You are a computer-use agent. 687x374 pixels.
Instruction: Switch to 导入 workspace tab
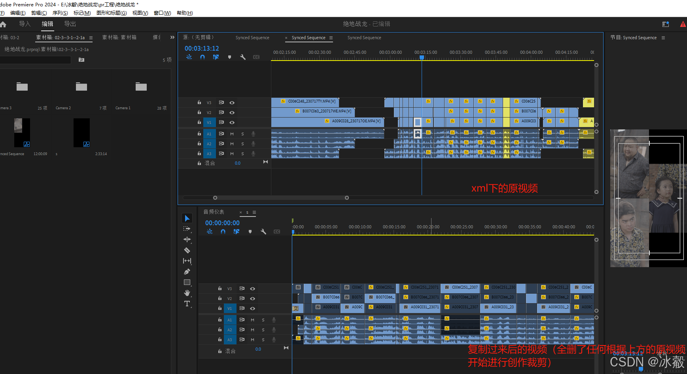click(x=25, y=24)
